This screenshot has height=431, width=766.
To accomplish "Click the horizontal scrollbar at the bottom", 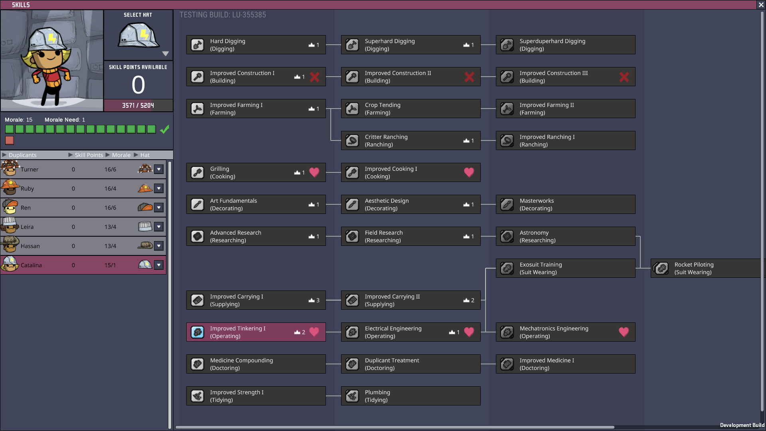I will tap(395, 427).
